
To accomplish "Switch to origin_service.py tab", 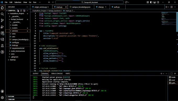I will (x=41, y=7).
